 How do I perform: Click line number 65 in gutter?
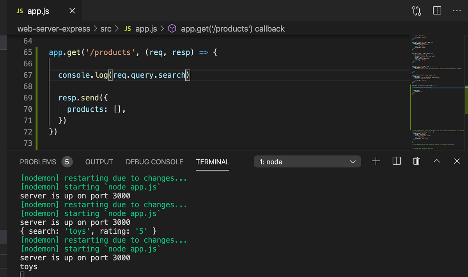click(28, 52)
